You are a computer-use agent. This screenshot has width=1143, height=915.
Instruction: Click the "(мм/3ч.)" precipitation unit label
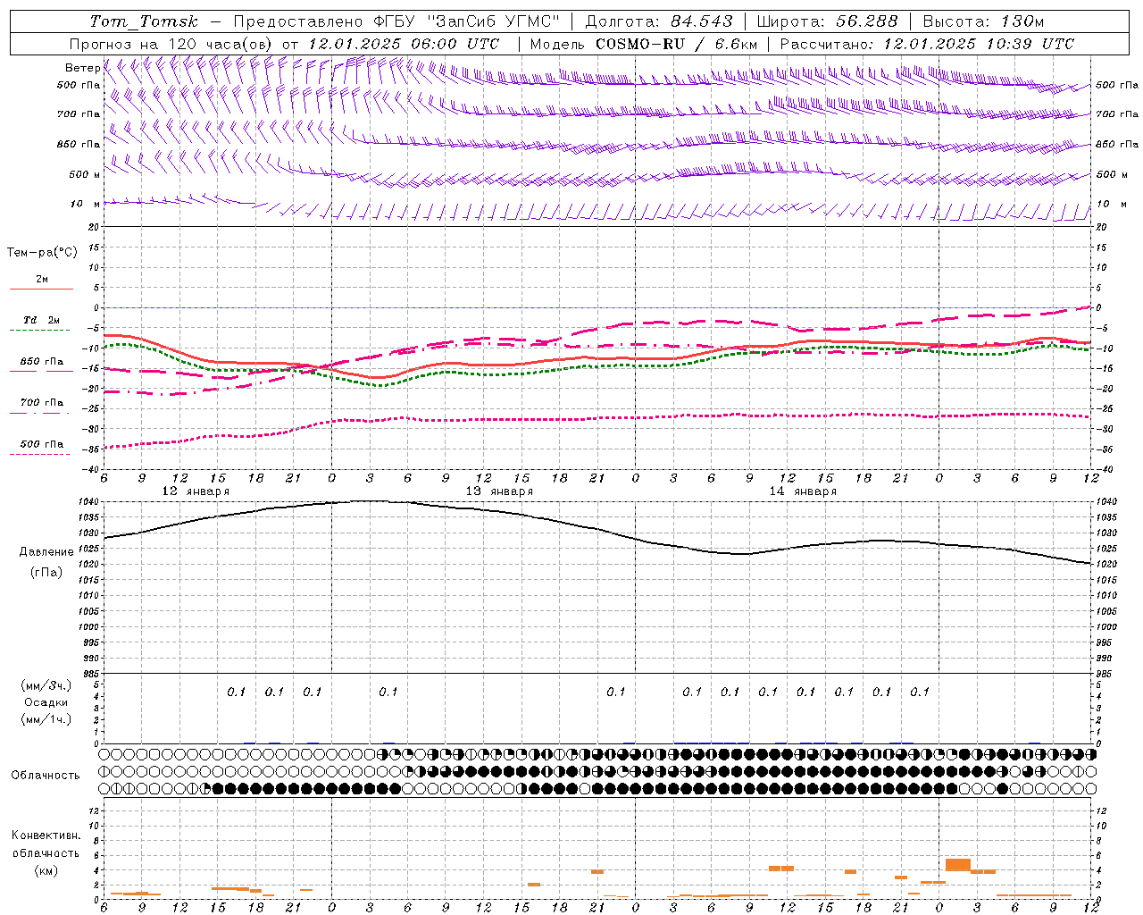(46, 685)
